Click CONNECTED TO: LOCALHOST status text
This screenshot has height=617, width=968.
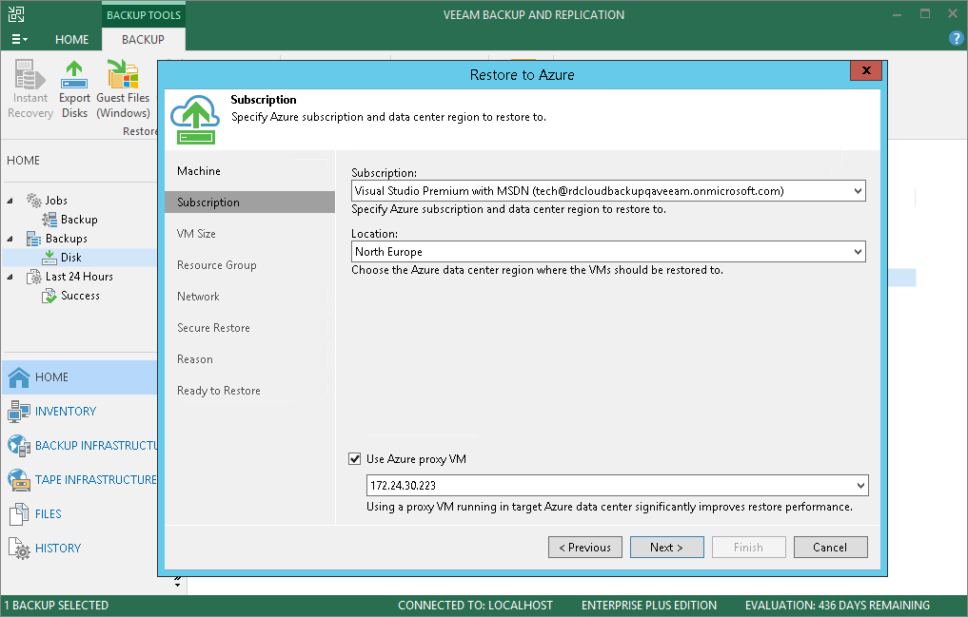pyautogui.click(x=475, y=606)
